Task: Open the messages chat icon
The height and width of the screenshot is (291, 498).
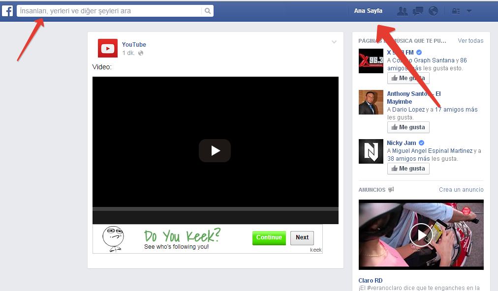Action: pos(418,11)
